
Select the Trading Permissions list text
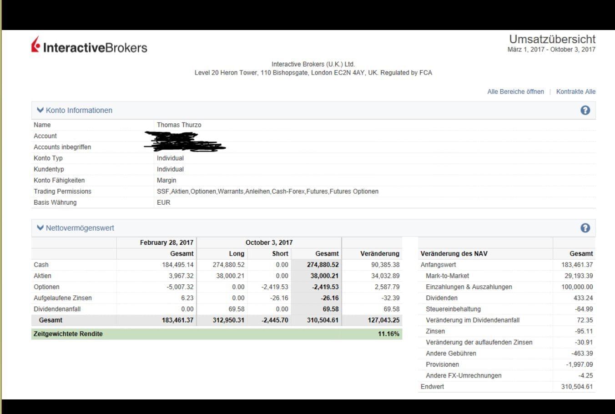(267, 191)
